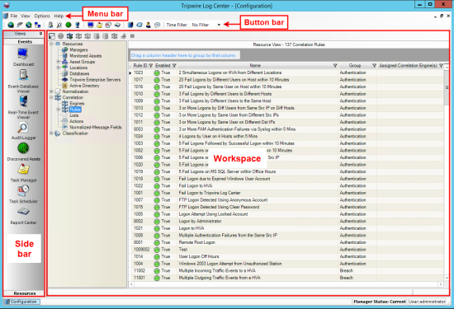Screen dimensions: 454x309
Task: Sort by the Name column header
Action: click(255, 66)
